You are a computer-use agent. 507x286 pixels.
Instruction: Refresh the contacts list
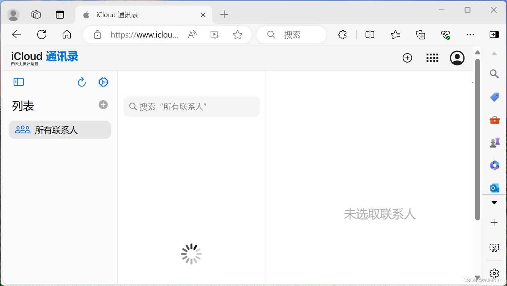point(82,82)
